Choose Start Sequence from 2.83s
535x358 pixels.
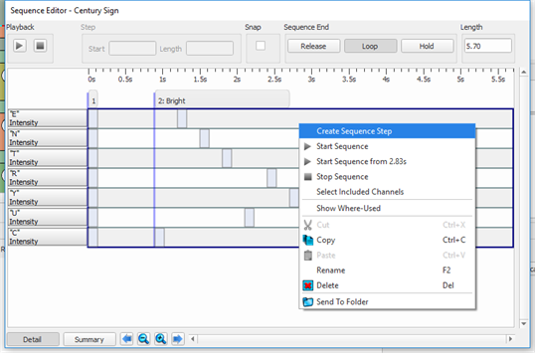(387, 161)
